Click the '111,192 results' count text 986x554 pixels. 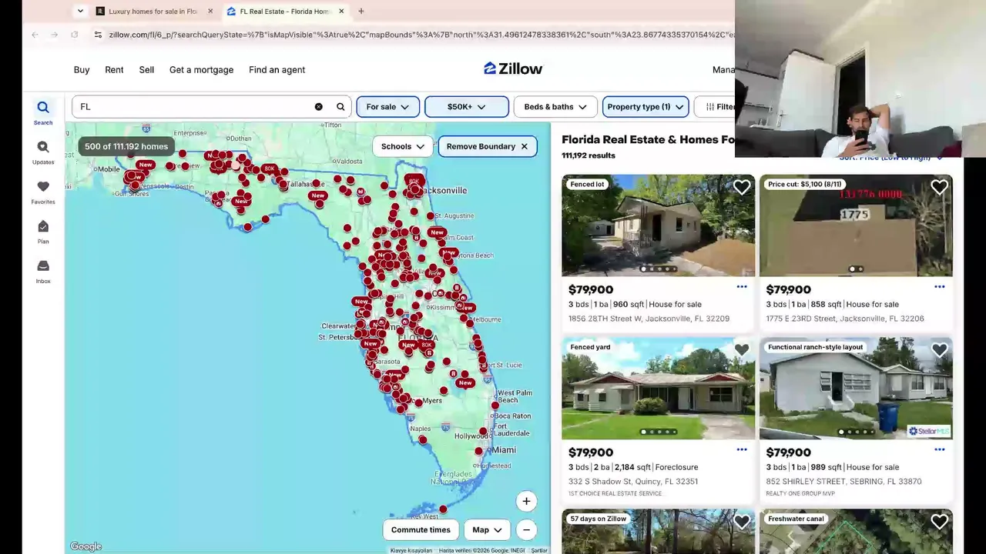[x=589, y=155]
